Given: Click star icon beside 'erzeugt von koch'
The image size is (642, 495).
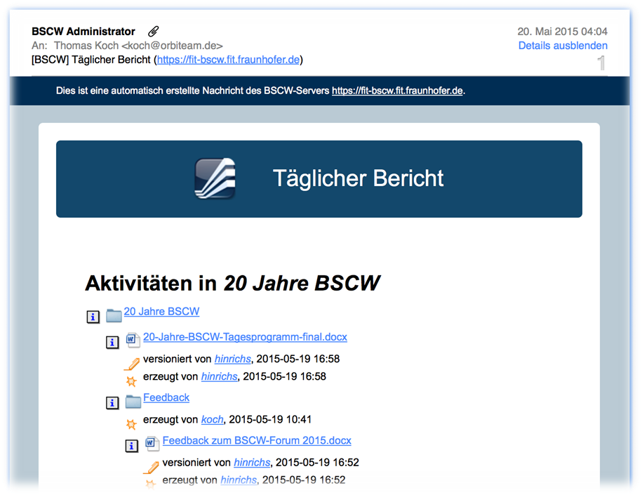Looking at the screenshot, I should pos(131,424).
